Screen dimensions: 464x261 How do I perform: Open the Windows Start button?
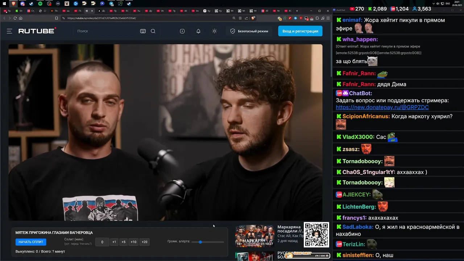4,4
